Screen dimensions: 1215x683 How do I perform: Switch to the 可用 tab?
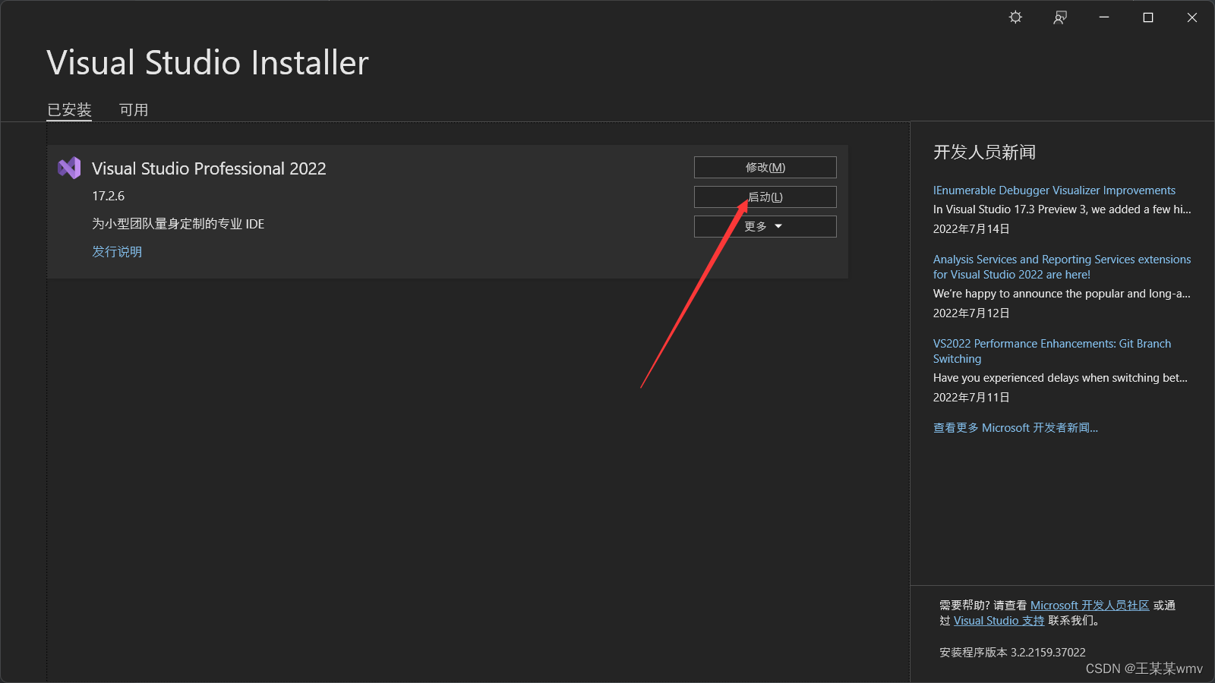133,109
